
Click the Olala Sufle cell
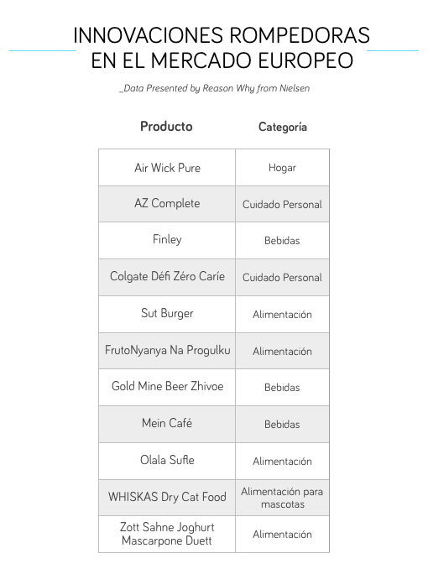(x=167, y=462)
